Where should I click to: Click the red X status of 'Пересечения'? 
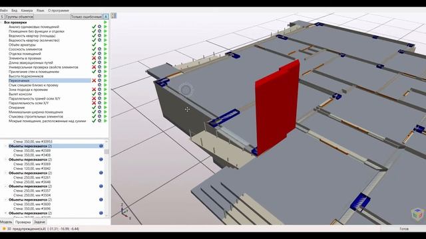(94, 80)
